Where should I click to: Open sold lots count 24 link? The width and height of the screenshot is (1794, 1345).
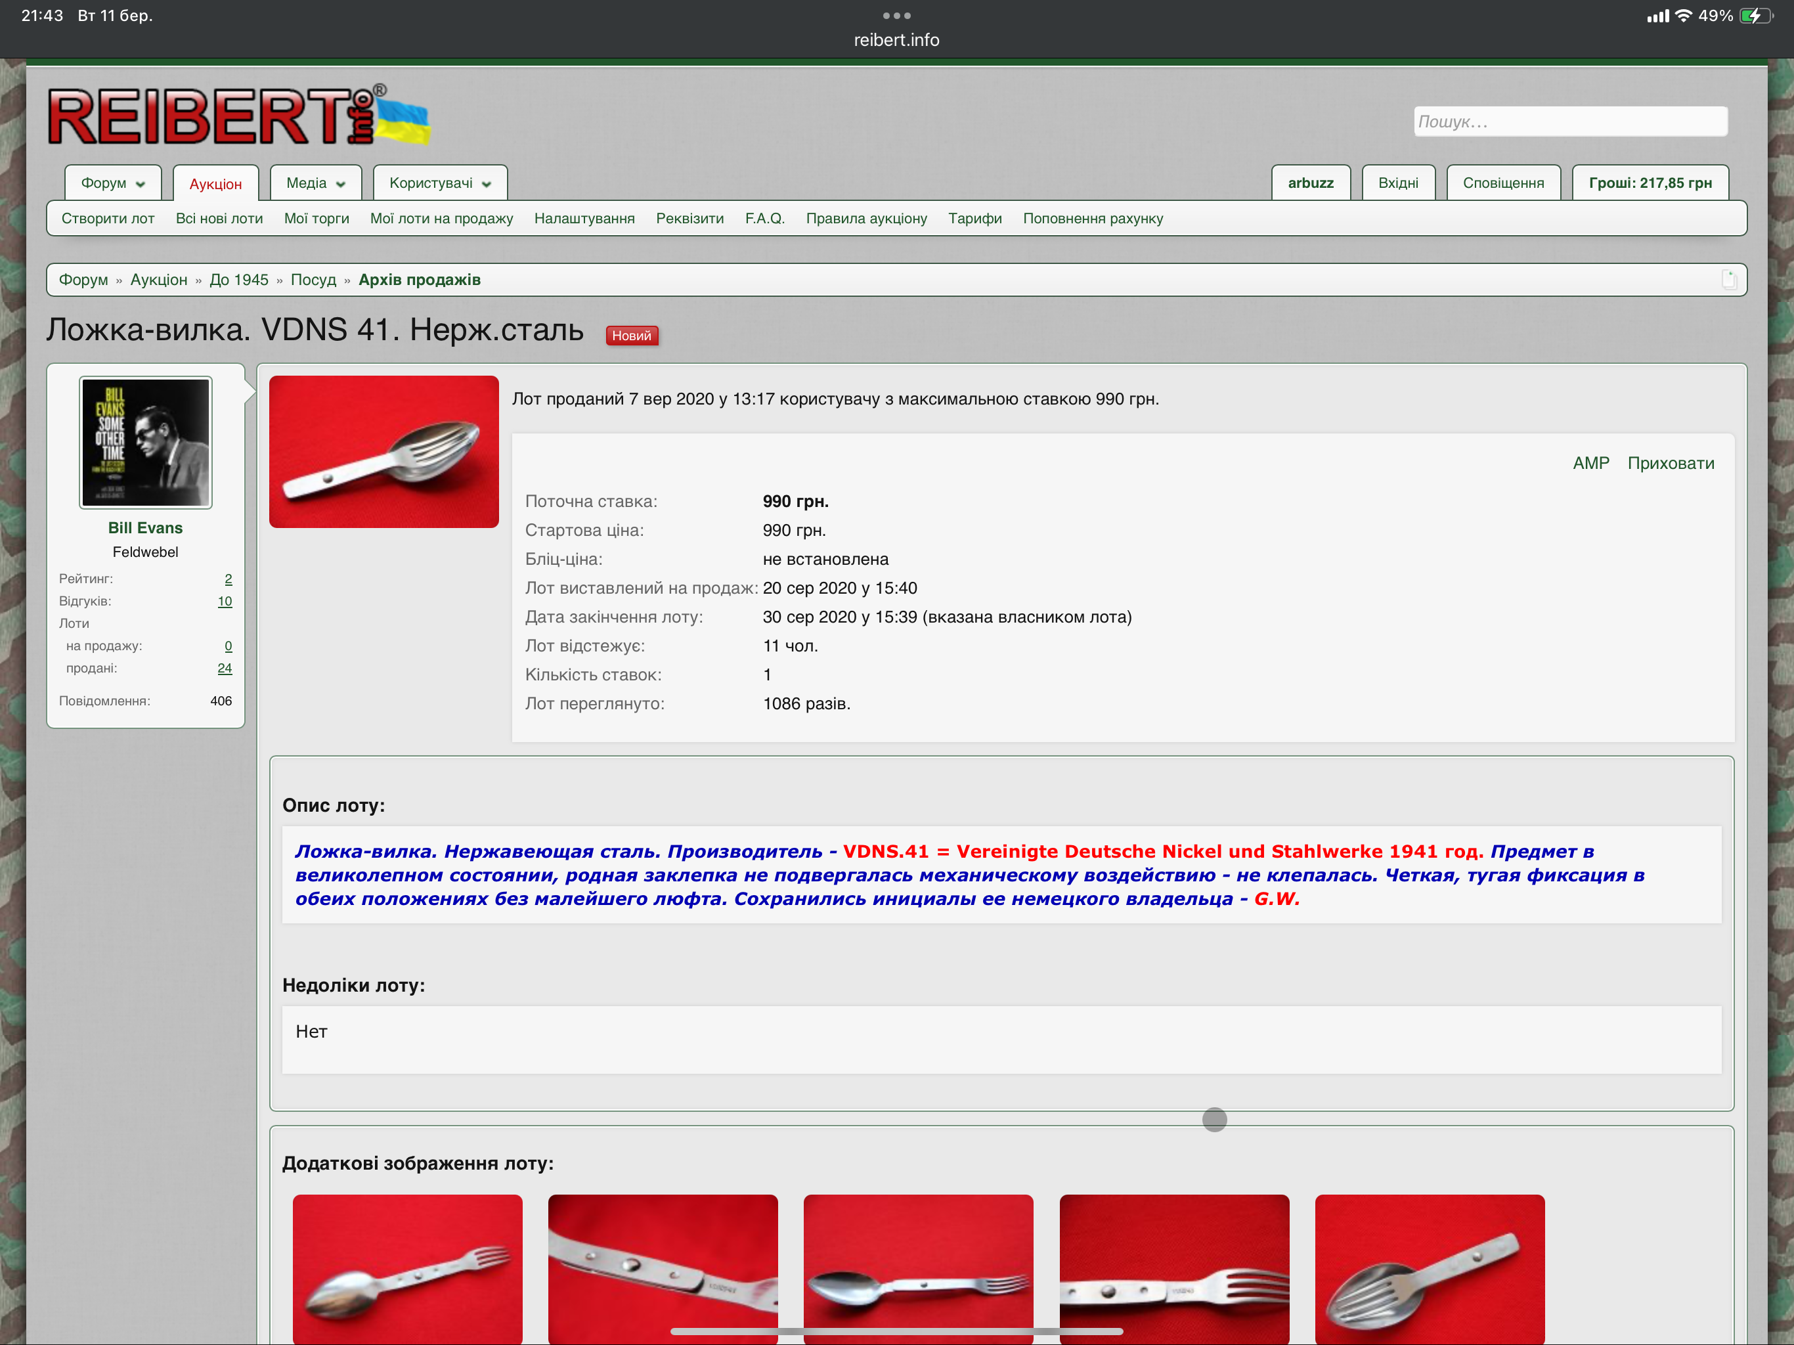coord(225,669)
